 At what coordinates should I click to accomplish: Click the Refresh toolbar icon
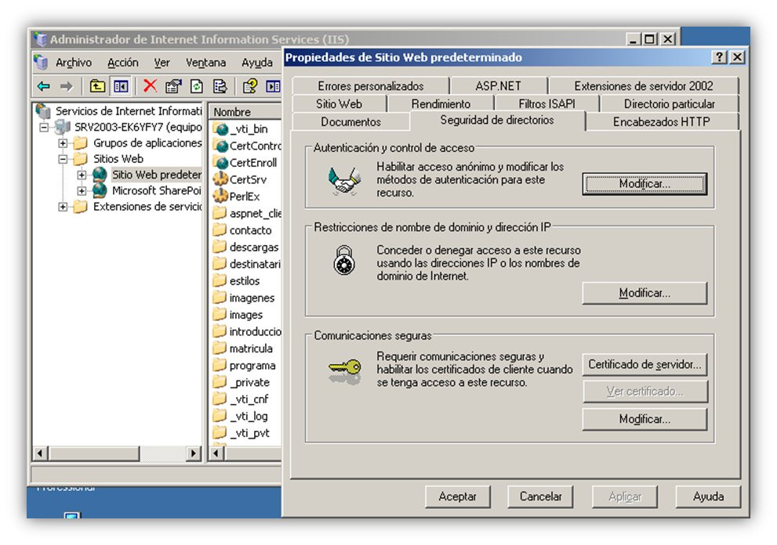(197, 87)
